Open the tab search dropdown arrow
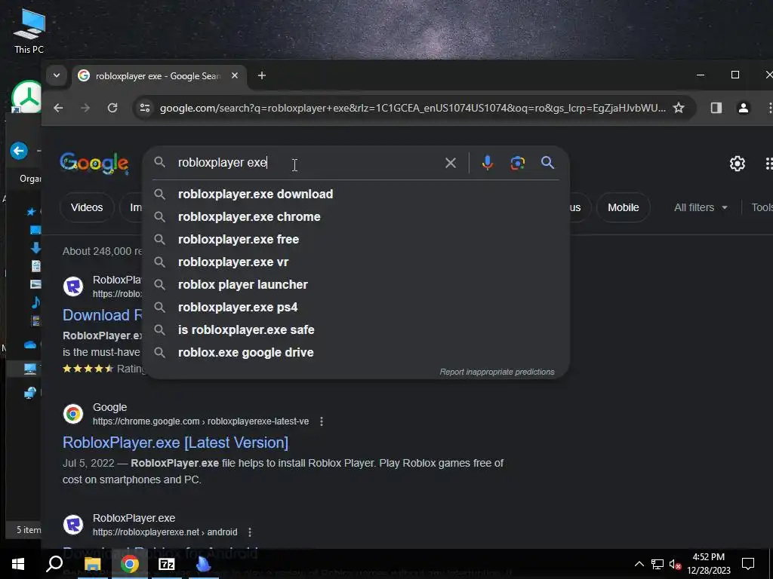The image size is (773, 579). pyautogui.click(x=57, y=76)
